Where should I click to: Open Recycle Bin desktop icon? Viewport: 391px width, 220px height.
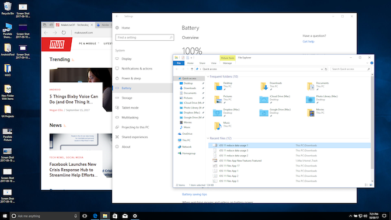(8, 8)
